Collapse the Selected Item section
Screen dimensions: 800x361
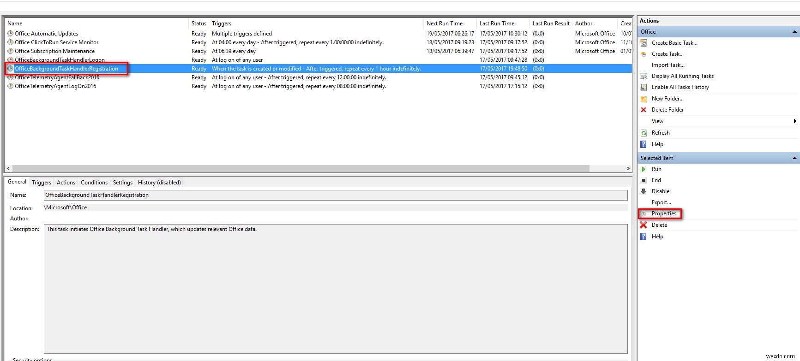pos(794,158)
